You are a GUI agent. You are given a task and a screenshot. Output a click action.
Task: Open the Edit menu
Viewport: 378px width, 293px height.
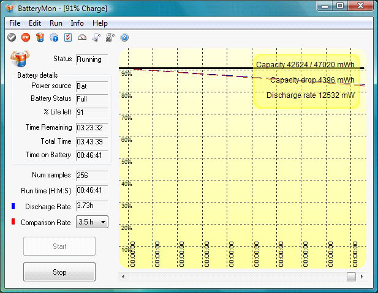35,23
